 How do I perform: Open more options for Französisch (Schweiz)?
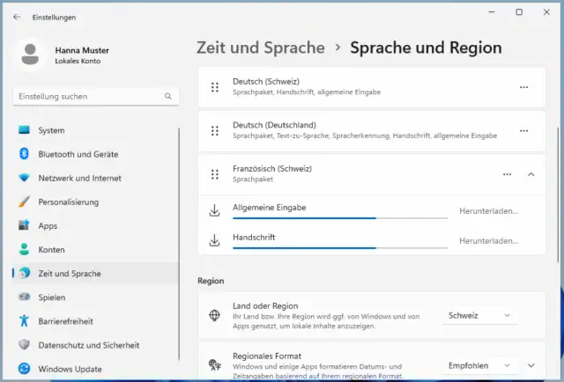pos(507,174)
